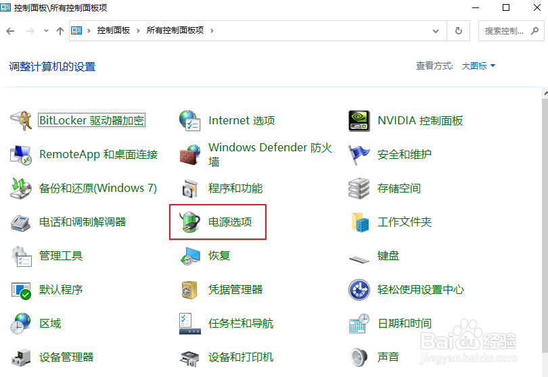This screenshot has height=377, width=548.
Task: Open the NVIDIA 控制面板 link
Action: point(420,120)
